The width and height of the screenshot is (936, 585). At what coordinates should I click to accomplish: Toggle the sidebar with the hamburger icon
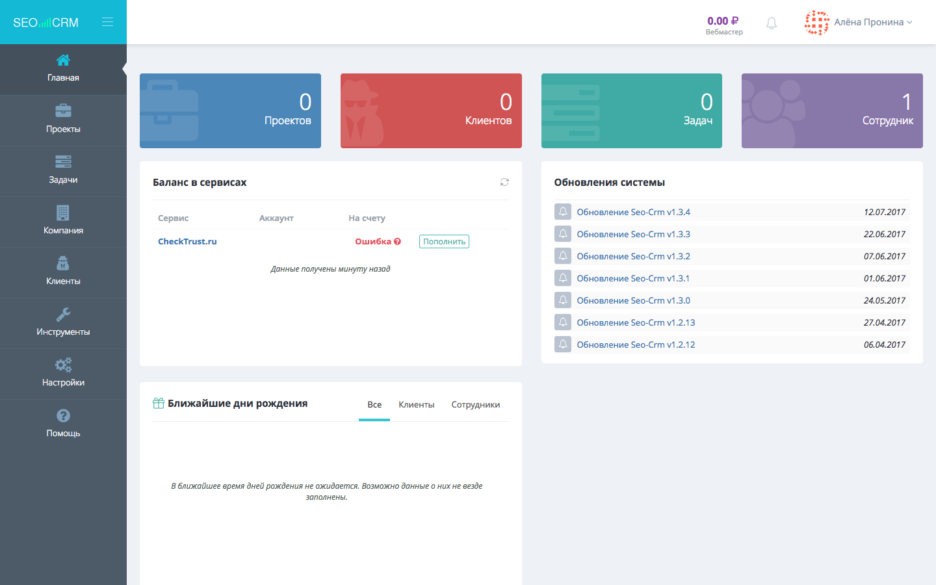tap(107, 21)
